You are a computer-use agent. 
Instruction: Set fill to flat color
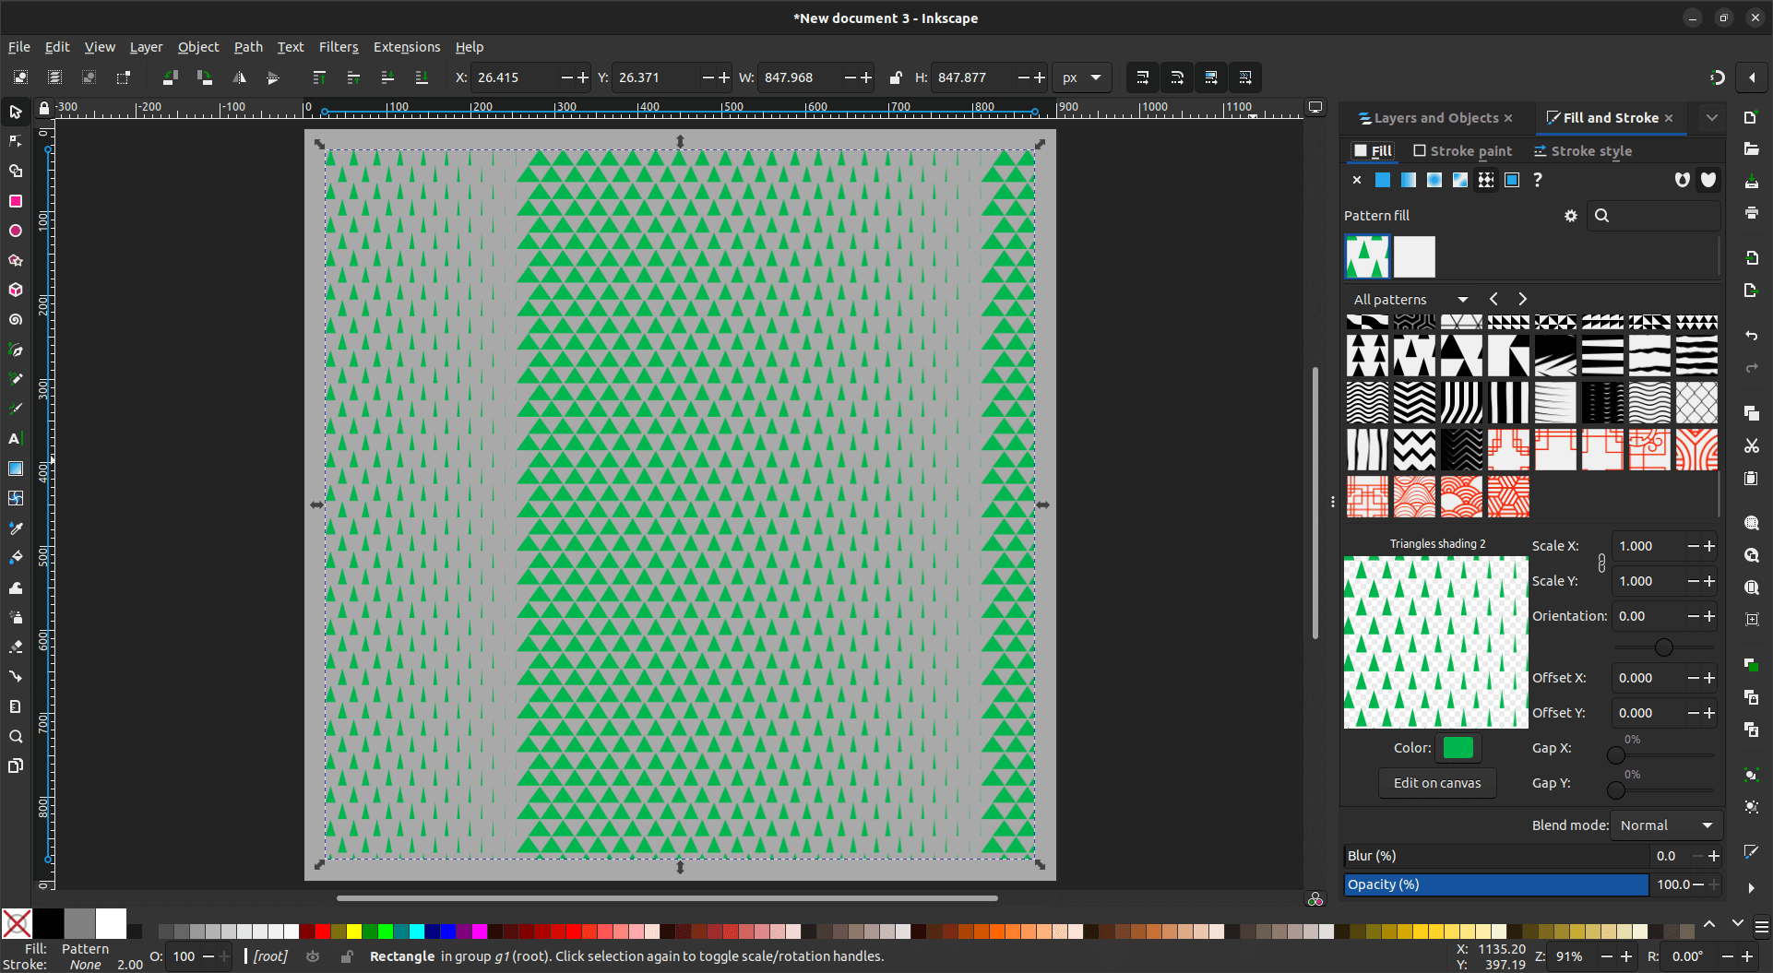(1383, 180)
